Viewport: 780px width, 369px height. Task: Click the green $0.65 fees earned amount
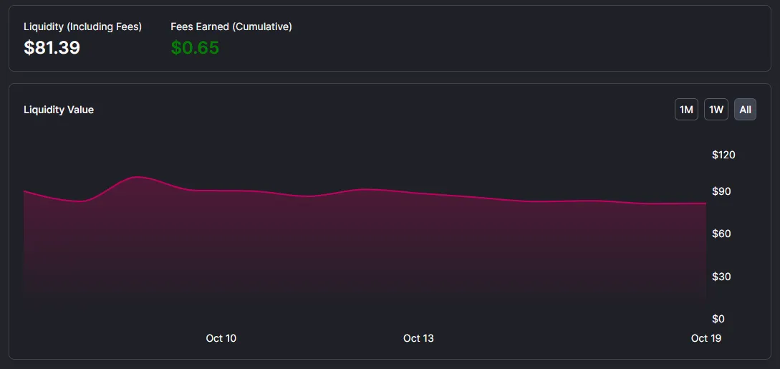195,48
